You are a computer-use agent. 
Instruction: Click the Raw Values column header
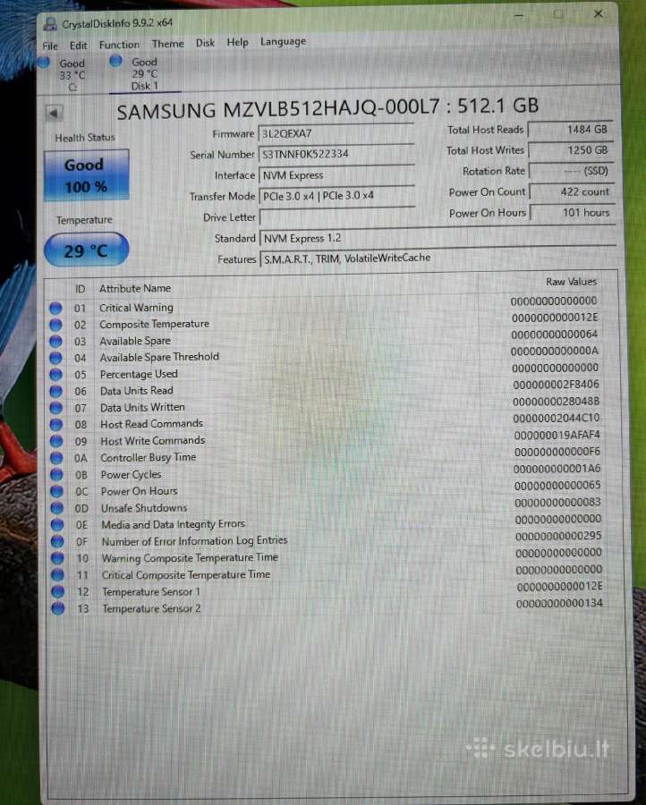click(x=571, y=282)
